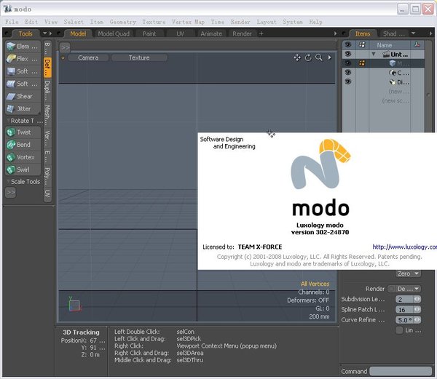Open the Zero dropdown
This screenshot has height=379, width=437.
[x=408, y=274]
